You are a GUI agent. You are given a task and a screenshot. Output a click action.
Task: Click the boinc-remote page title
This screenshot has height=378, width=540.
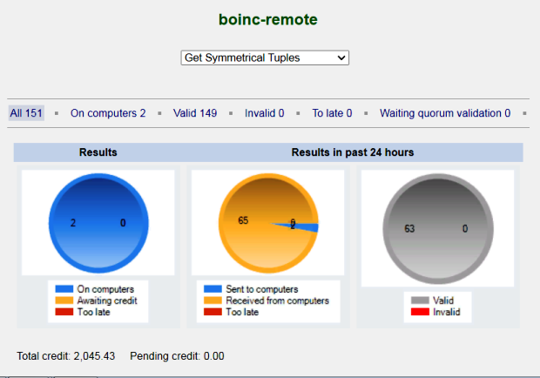pyautogui.click(x=268, y=20)
